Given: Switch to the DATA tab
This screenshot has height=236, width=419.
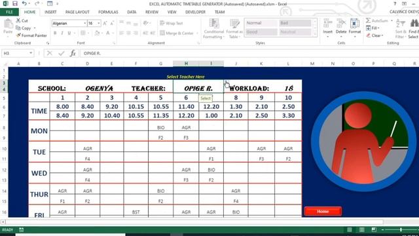Looking at the screenshot, I should pyautogui.click(x=132, y=12).
